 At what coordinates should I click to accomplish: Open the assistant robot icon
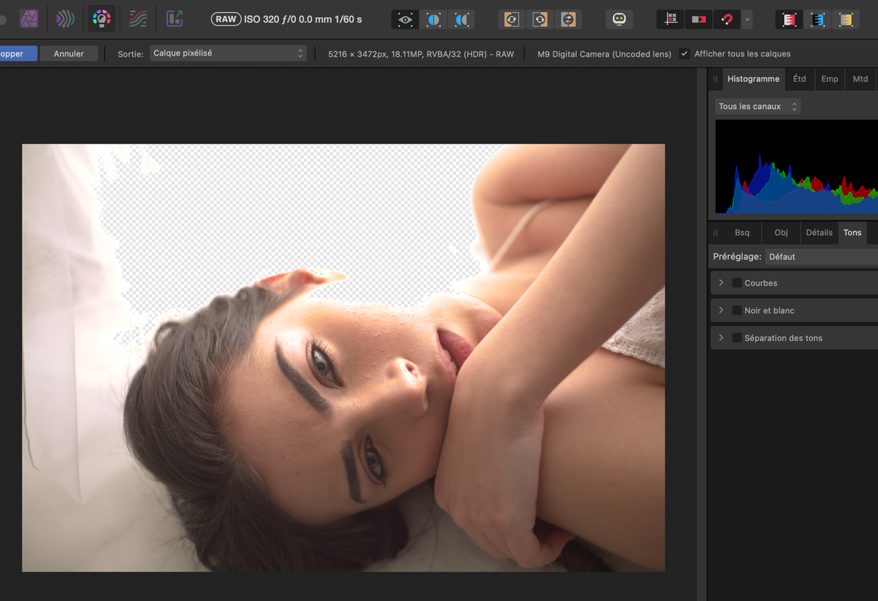[619, 20]
